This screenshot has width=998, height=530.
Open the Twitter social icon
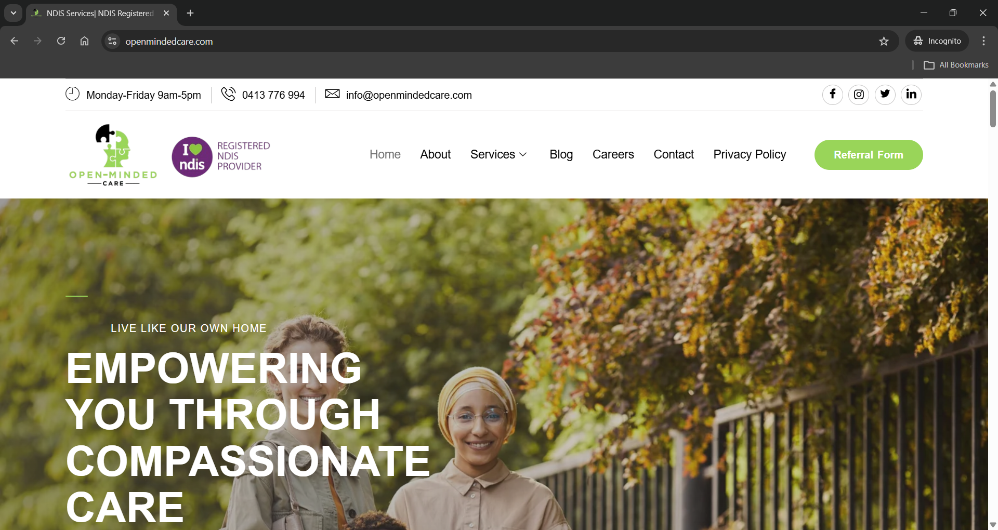tap(885, 95)
